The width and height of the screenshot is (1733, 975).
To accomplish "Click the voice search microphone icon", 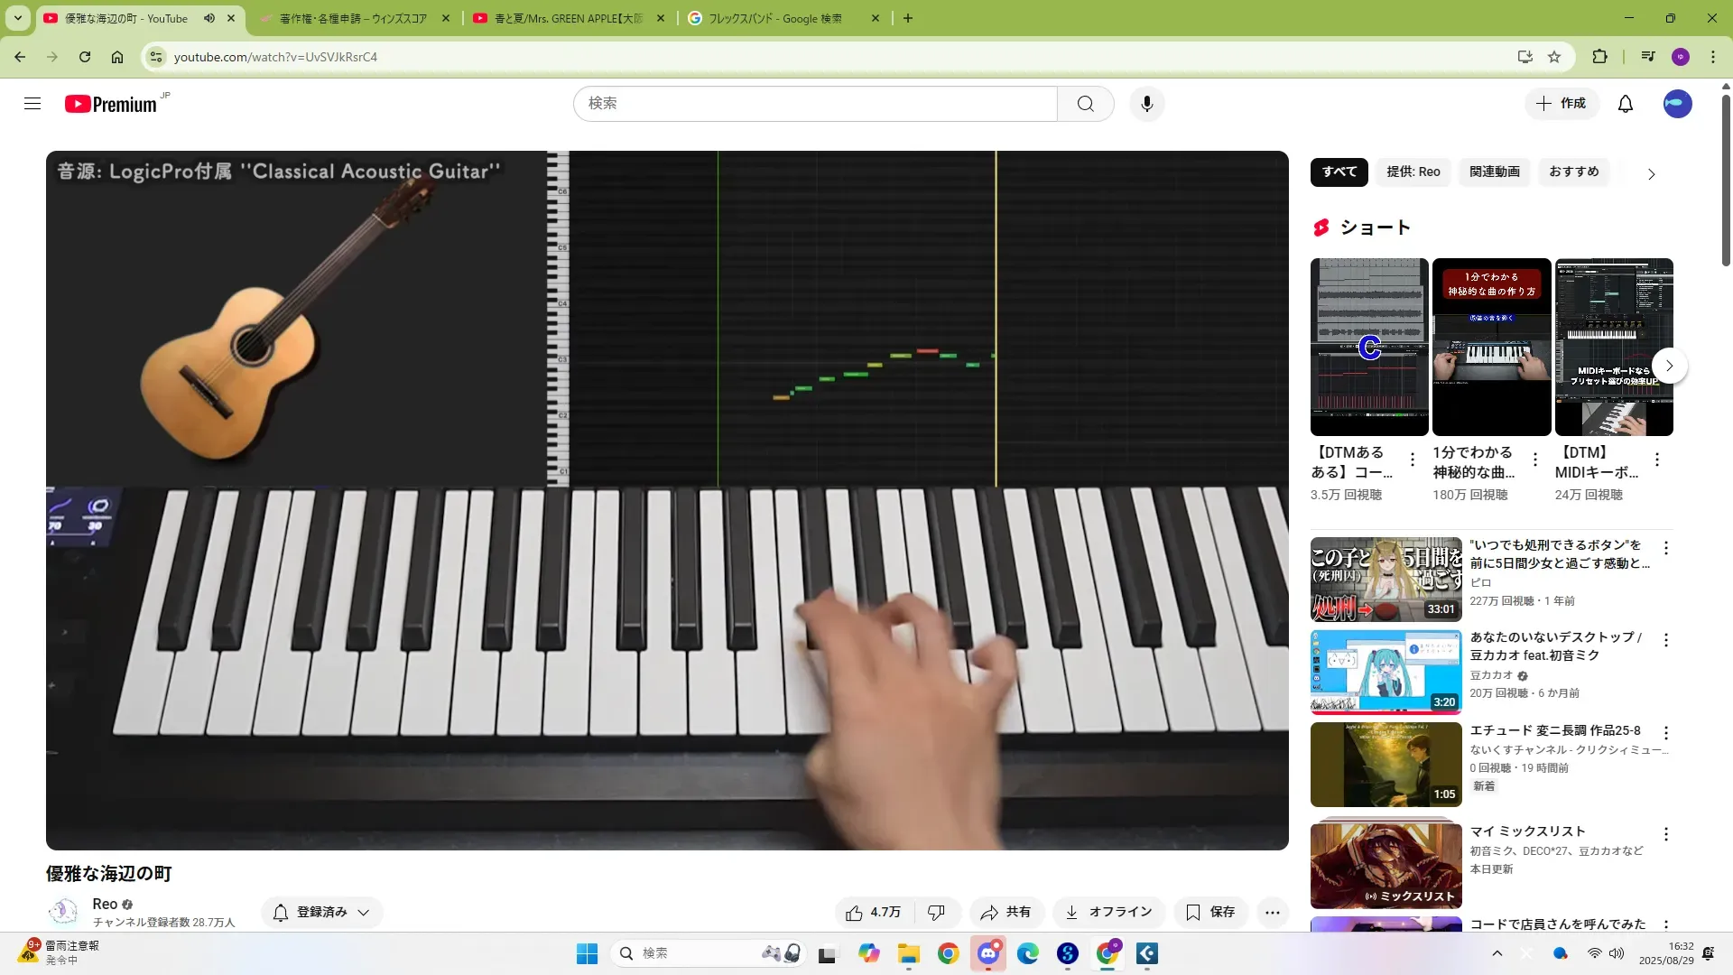I will (x=1146, y=104).
